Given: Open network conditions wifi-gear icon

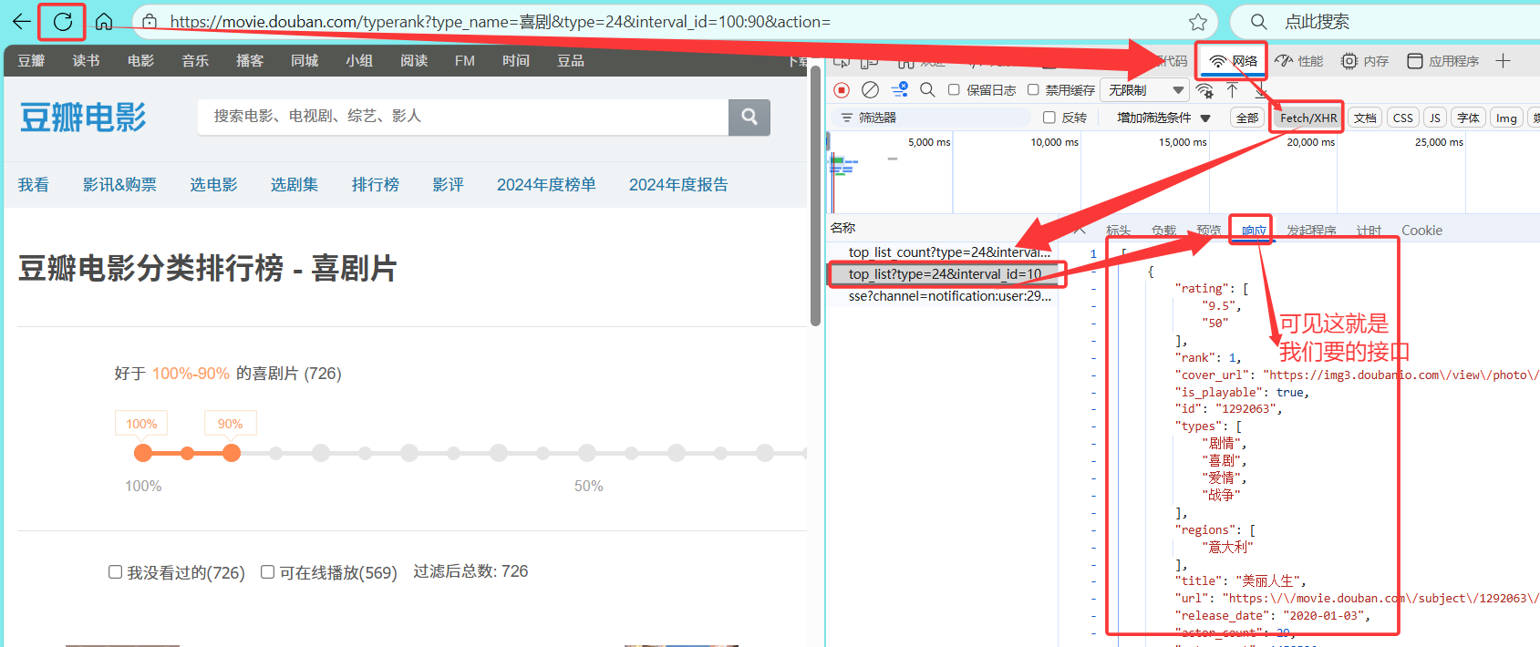Looking at the screenshot, I should click(1204, 90).
